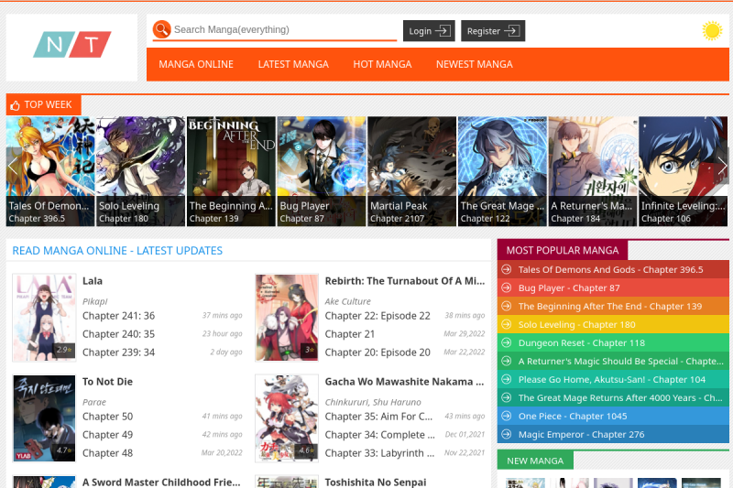This screenshot has height=488, width=733.
Task: Click the NT site logo
Action: [72, 45]
